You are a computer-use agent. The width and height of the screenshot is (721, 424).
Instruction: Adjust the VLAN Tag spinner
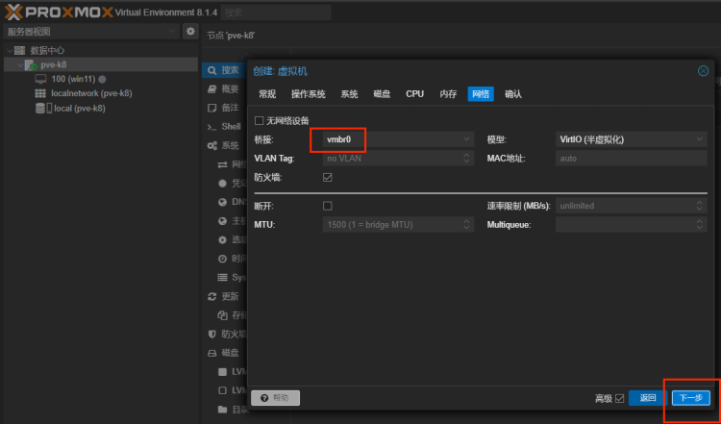click(x=466, y=159)
